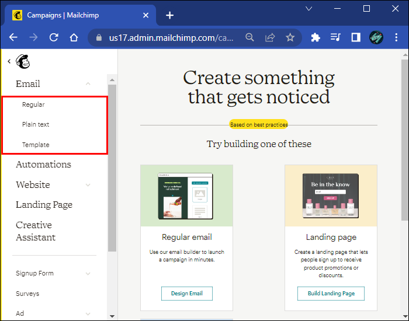Collapse sidebar with the back chevron
Image resolution: width=409 pixels, height=321 pixels.
pyautogui.click(x=9, y=61)
